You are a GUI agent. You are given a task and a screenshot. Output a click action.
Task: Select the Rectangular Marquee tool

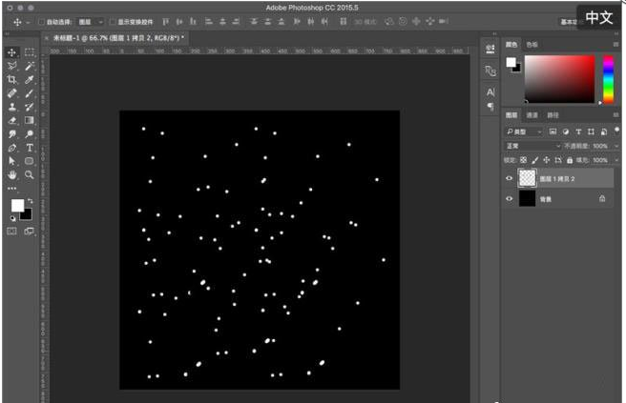click(30, 52)
